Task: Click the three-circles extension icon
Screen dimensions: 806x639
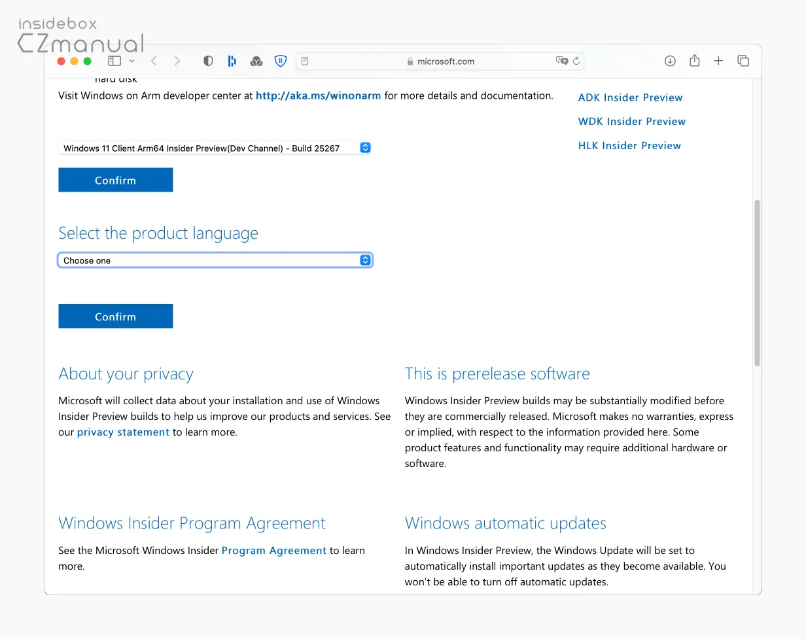Action: (x=256, y=61)
